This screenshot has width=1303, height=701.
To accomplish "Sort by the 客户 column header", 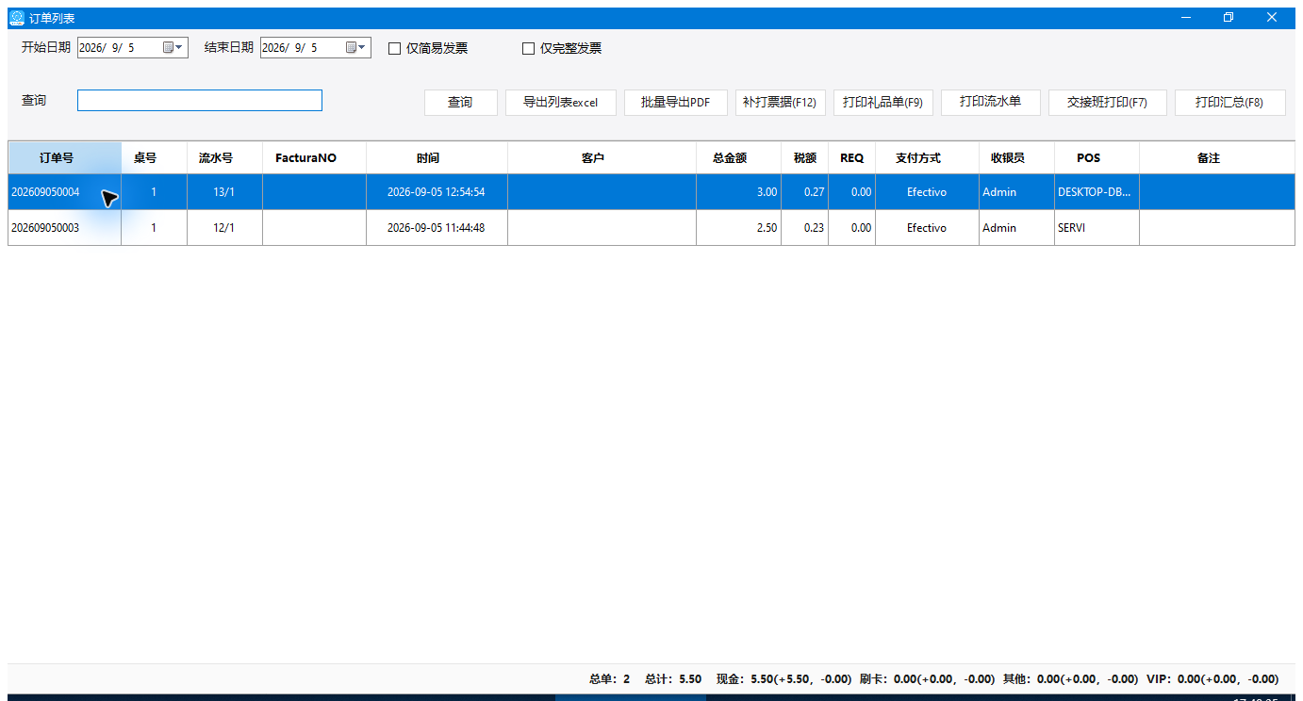I will (x=602, y=158).
